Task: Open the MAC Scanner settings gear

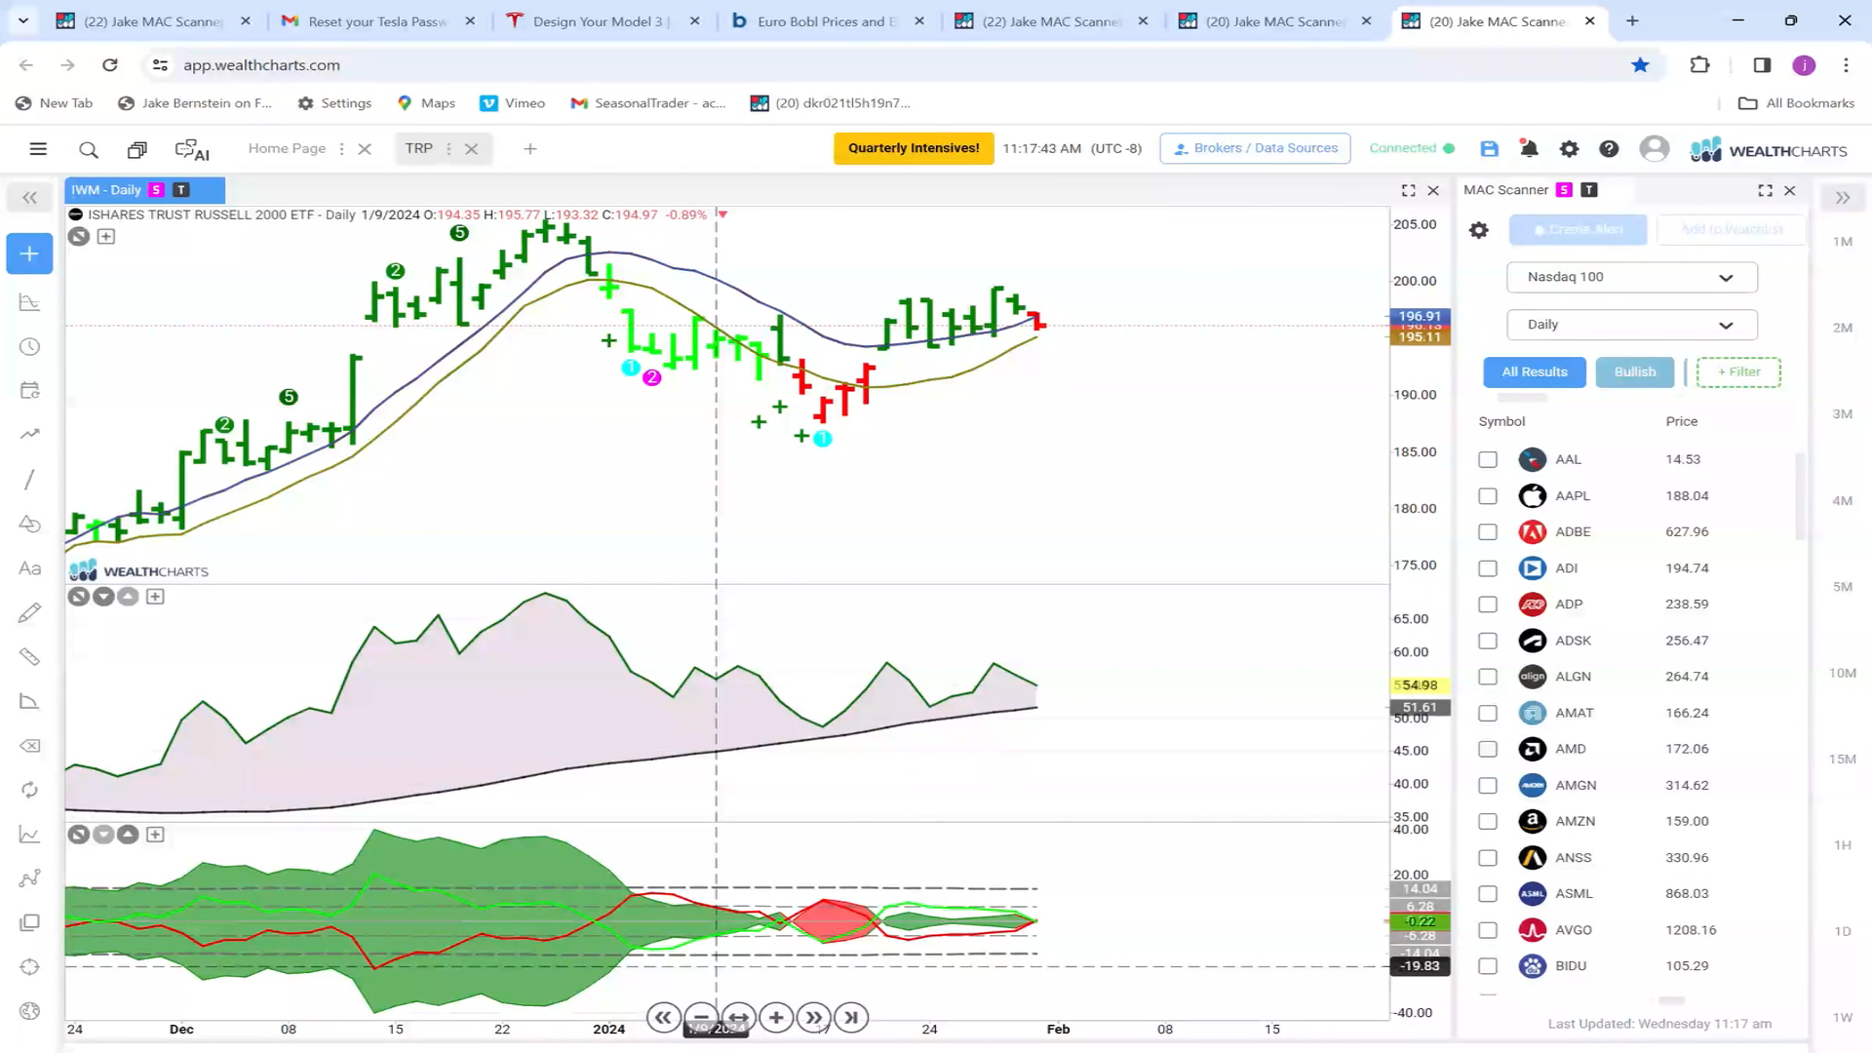Action: (x=1479, y=230)
